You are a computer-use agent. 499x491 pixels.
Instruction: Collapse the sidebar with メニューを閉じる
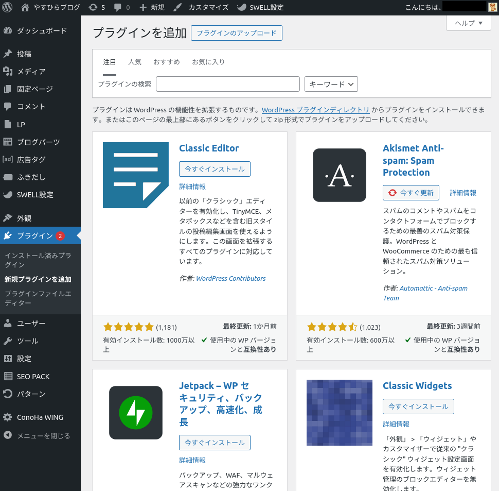pos(36,436)
